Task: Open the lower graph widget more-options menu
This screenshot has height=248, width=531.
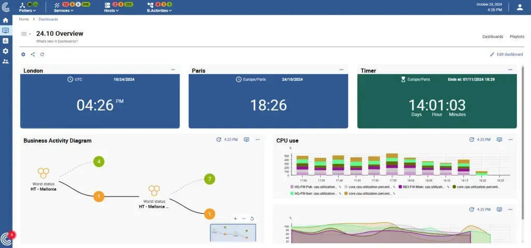Action: [510, 210]
